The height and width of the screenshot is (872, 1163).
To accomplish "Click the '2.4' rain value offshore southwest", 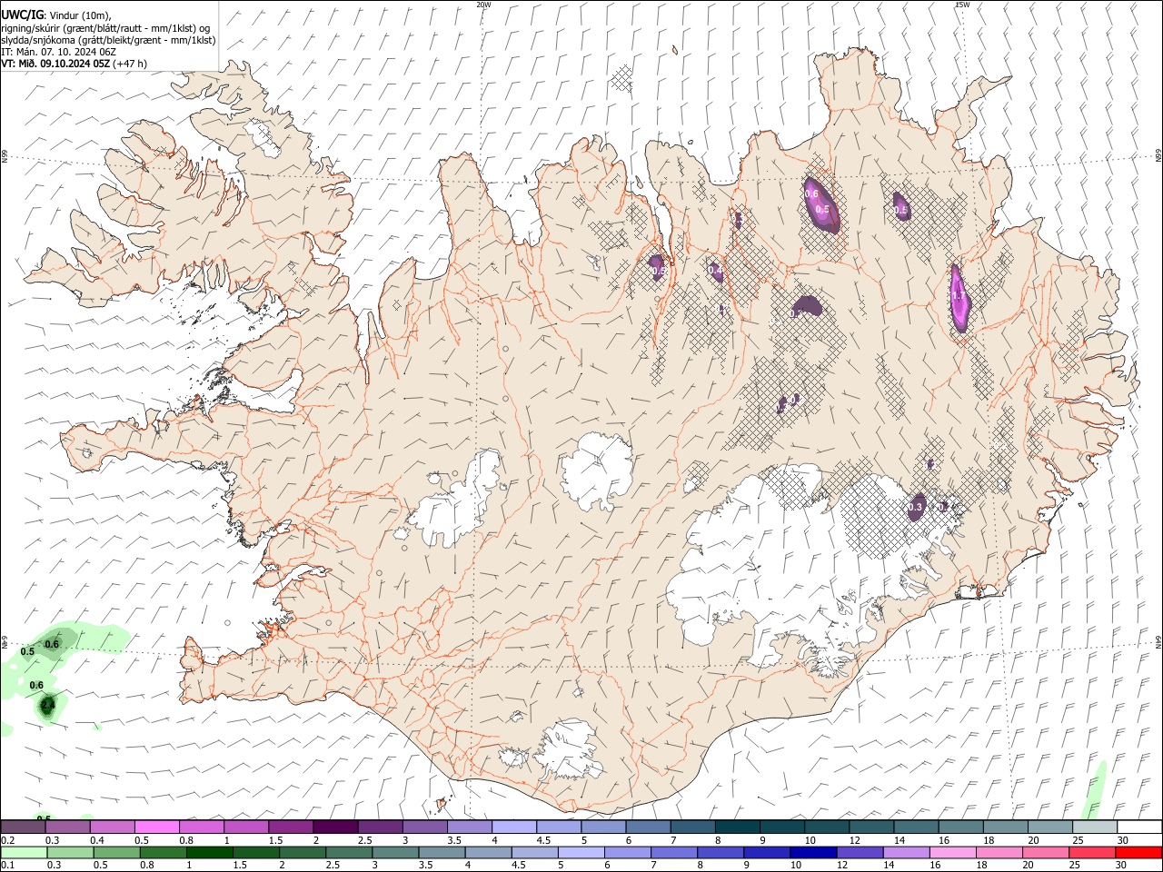I will 48,704.
